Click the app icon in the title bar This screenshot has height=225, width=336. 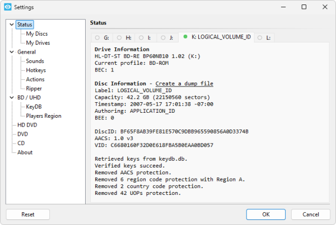click(7, 7)
